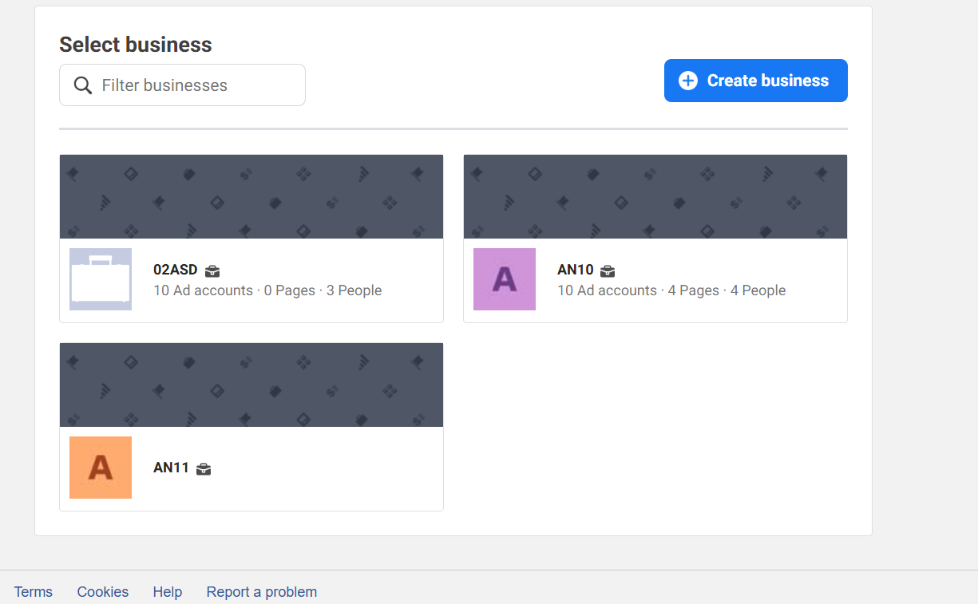Click briefcase icon next to 02ASD

click(212, 270)
